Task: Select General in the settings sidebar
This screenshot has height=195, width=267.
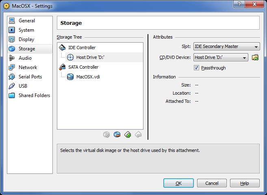Action: tap(27, 21)
